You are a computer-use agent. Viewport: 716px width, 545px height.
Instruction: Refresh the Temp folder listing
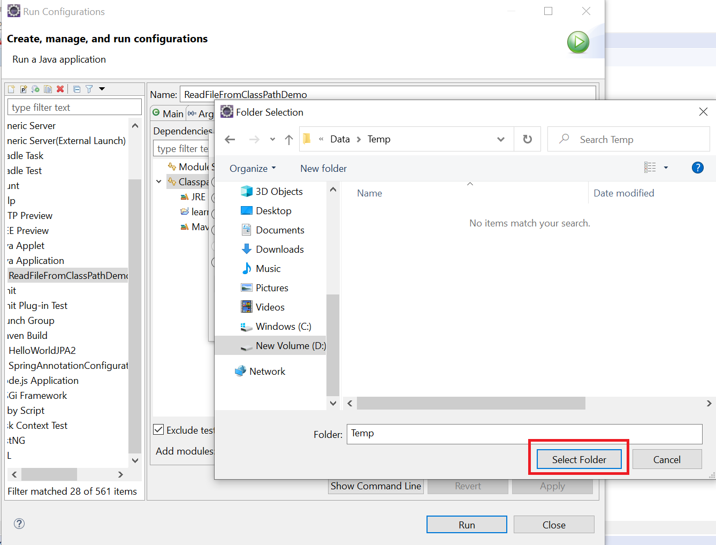pyautogui.click(x=527, y=139)
